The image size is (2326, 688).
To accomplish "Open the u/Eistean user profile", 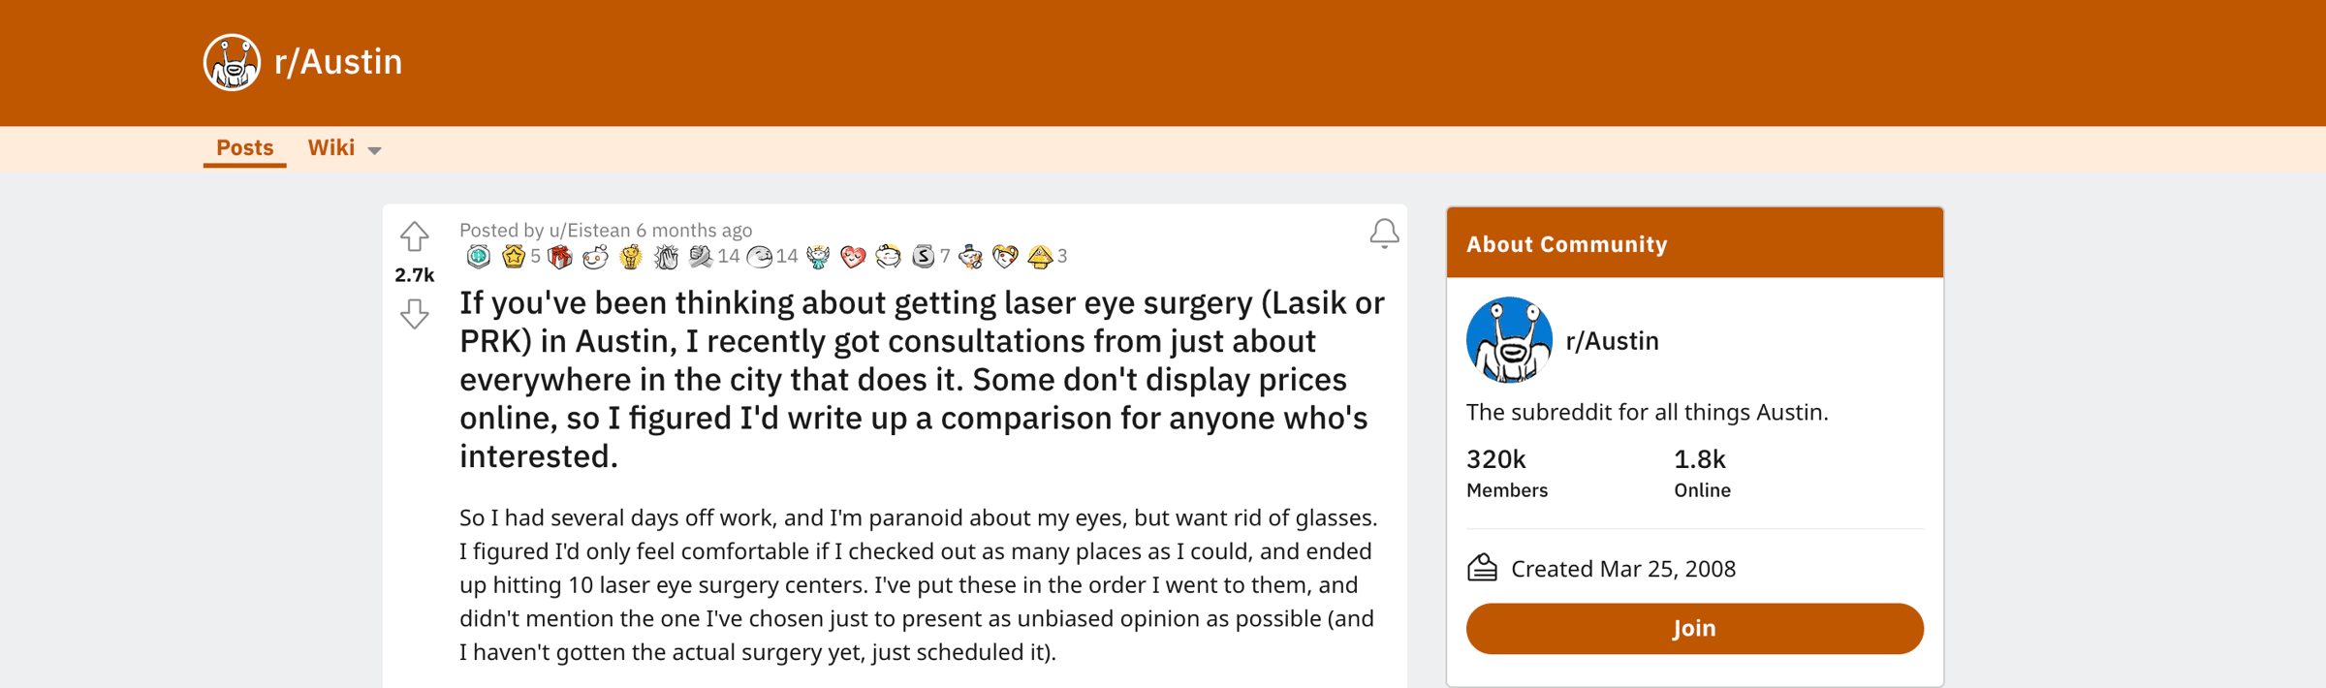I will coord(589,230).
